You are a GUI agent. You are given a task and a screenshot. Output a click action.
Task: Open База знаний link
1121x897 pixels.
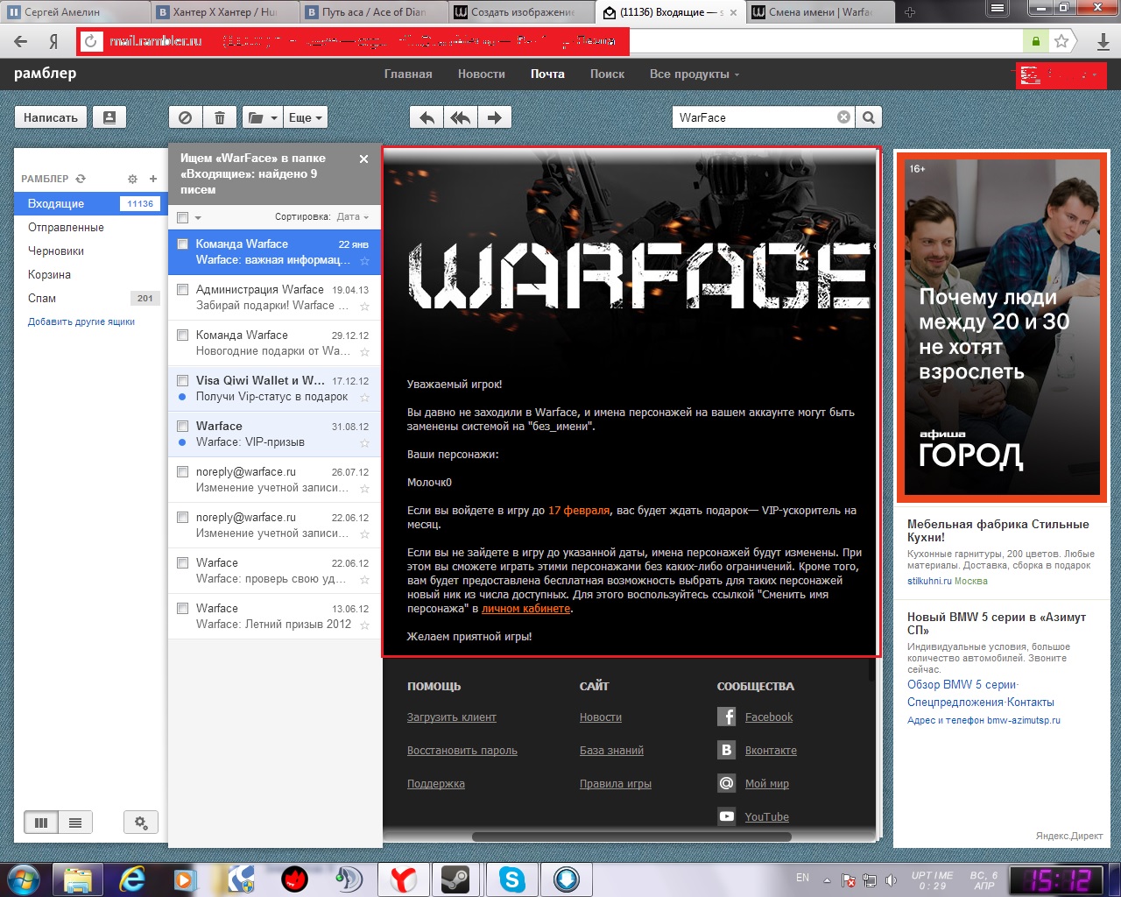[611, 751]
